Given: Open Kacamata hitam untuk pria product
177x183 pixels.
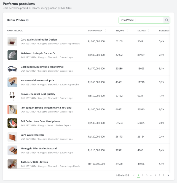Looking at the screenshot, I should tap(37, 80).
